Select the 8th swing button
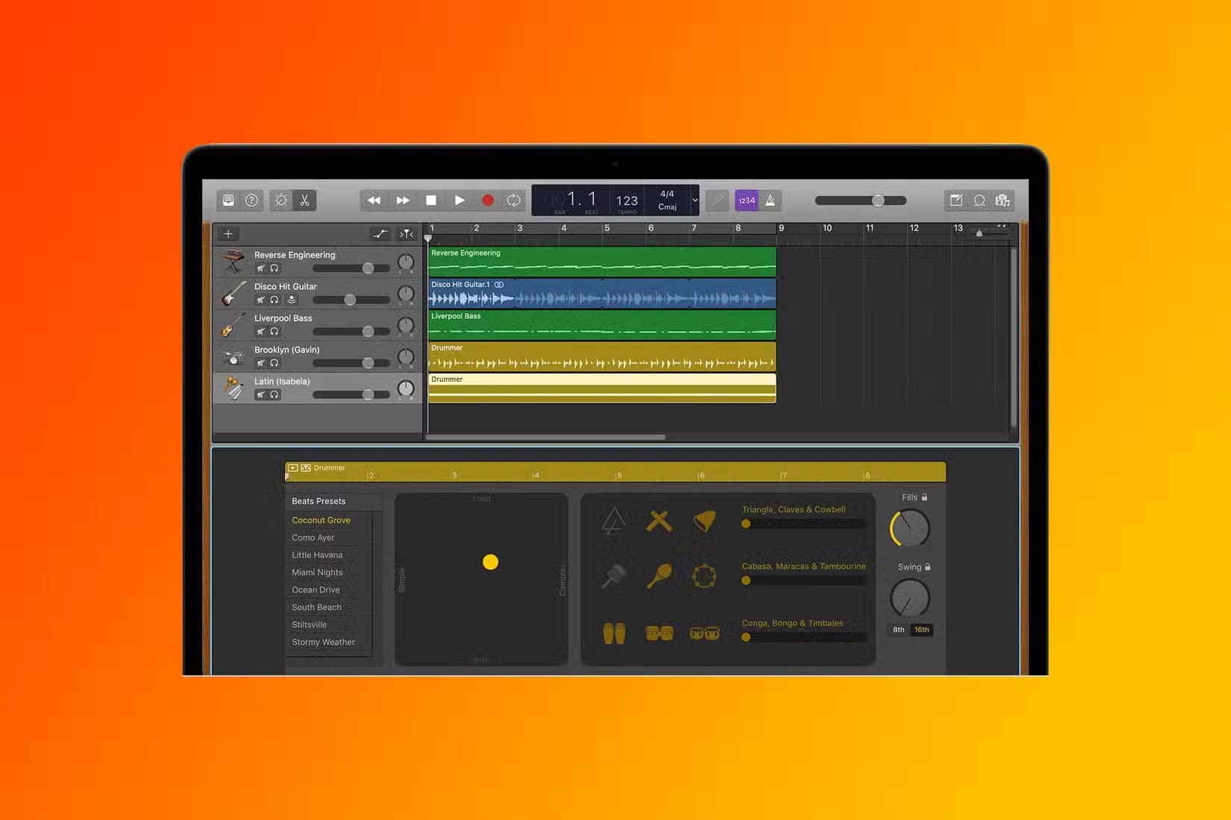This screenshot has height=820, width=1231. click(x=899, y=630)
